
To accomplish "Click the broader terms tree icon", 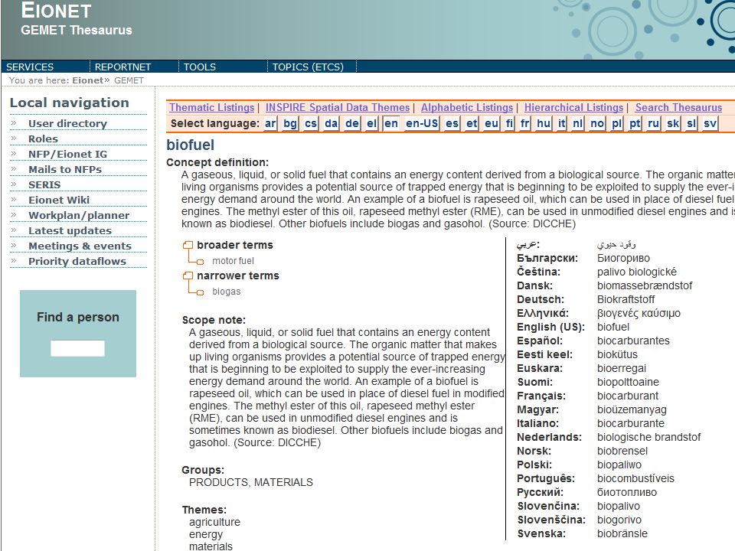I will 188,245.
